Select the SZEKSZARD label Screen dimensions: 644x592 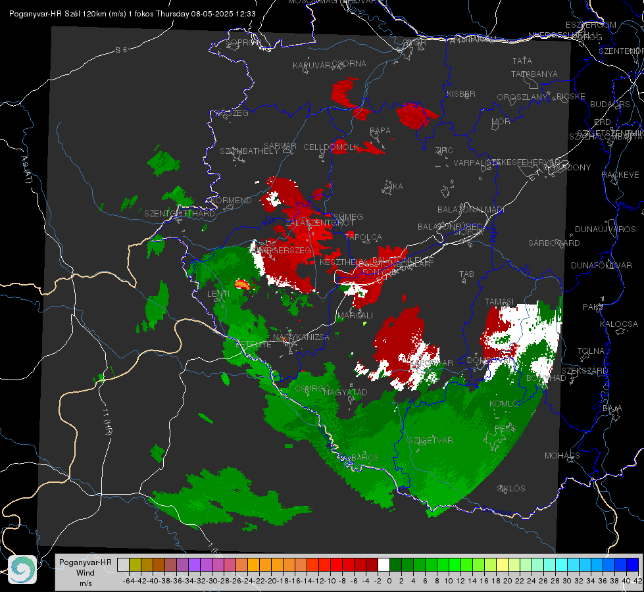[584, 371]
